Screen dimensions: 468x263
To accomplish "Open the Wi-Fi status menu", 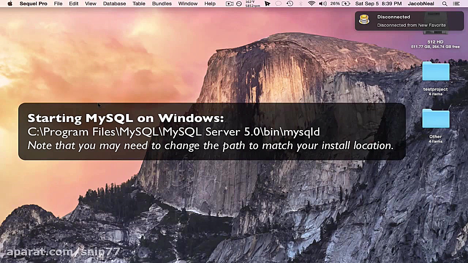I will tap(311, 4).
